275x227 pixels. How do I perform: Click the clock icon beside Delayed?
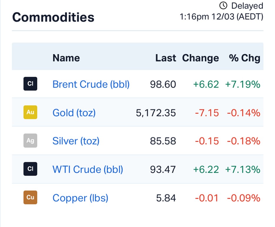(224, 6)
